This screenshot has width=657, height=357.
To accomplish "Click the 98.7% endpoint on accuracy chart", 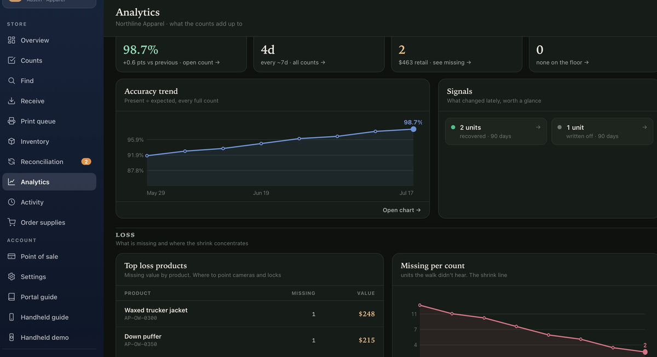I will [x=413, y=129].
